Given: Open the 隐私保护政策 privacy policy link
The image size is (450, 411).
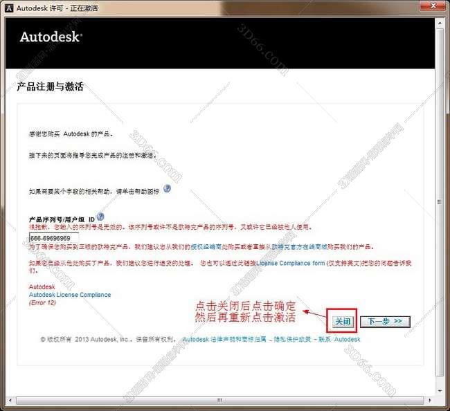Looking at the screenshot, I should click(x=292, y=339).
